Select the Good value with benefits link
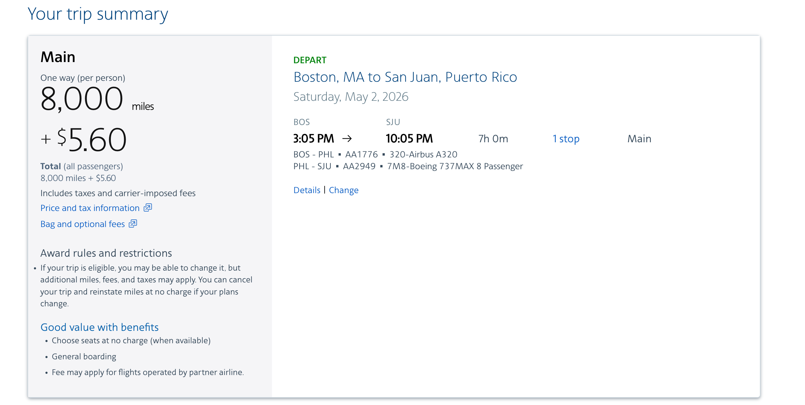 99,327
